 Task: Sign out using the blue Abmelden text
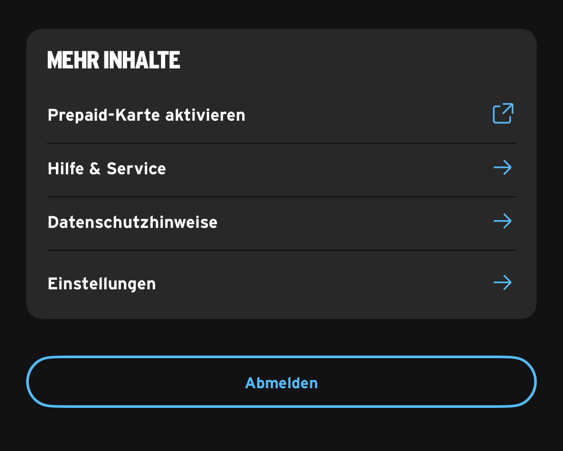coord(281,383)
